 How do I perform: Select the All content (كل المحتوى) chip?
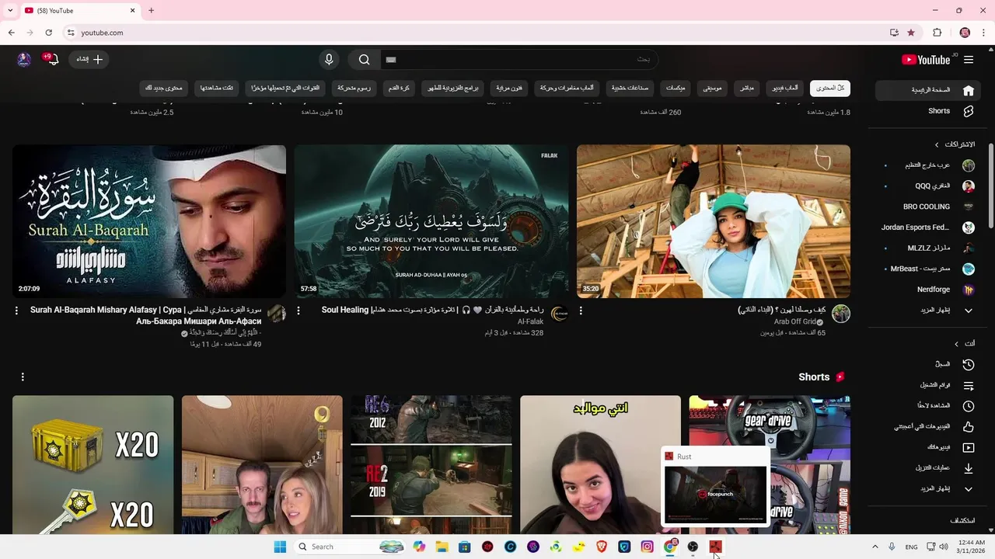(x=829, y=89)
